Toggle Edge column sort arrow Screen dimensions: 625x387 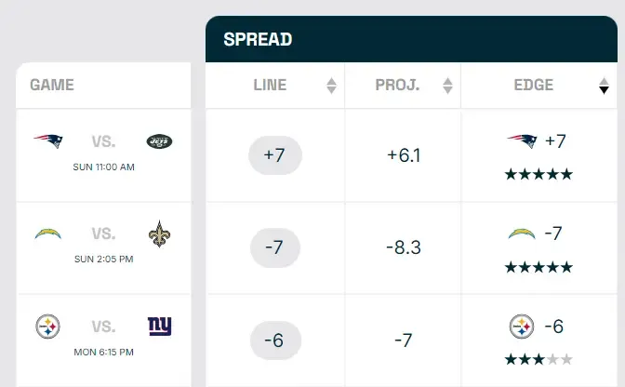click(x=604, y=87)
